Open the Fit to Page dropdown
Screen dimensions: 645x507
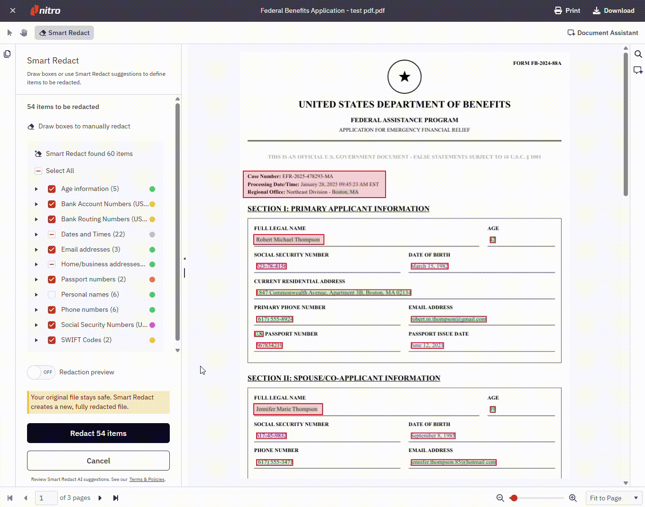click(x=613, y=498)
